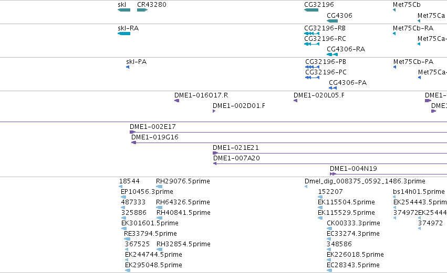
Task: Click the small Met75Cb gene glyph
Action: coord(394,10)
